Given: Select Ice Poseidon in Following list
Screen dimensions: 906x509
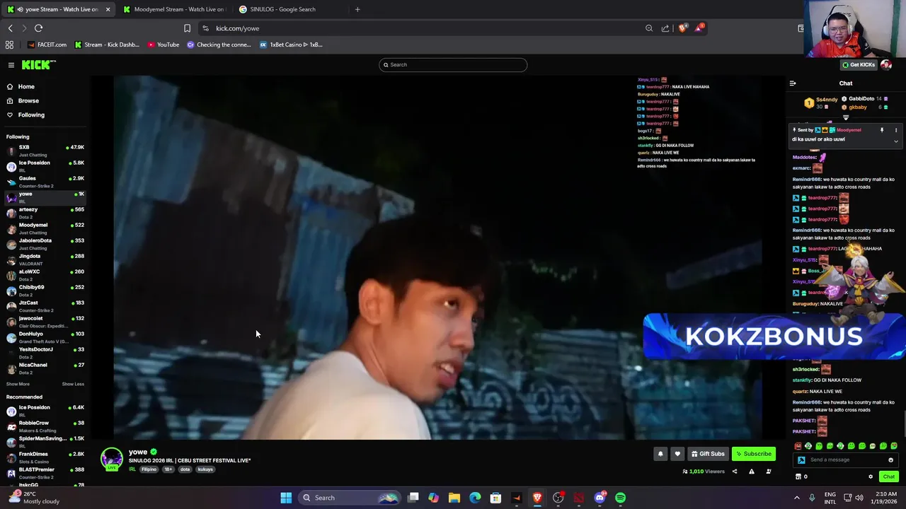Looking at the screenshot, I should tap(45, 165).
